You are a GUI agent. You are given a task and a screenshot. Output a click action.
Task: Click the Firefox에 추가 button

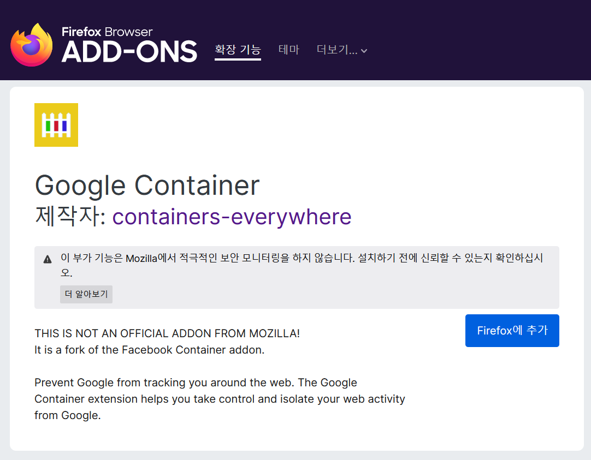coord(512,331)
